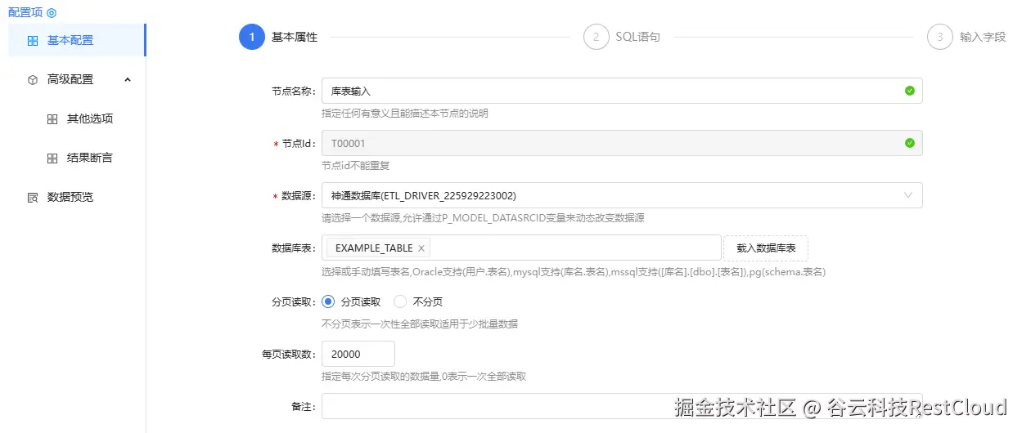Go to the 输入字段 step

tap(983, 37)
